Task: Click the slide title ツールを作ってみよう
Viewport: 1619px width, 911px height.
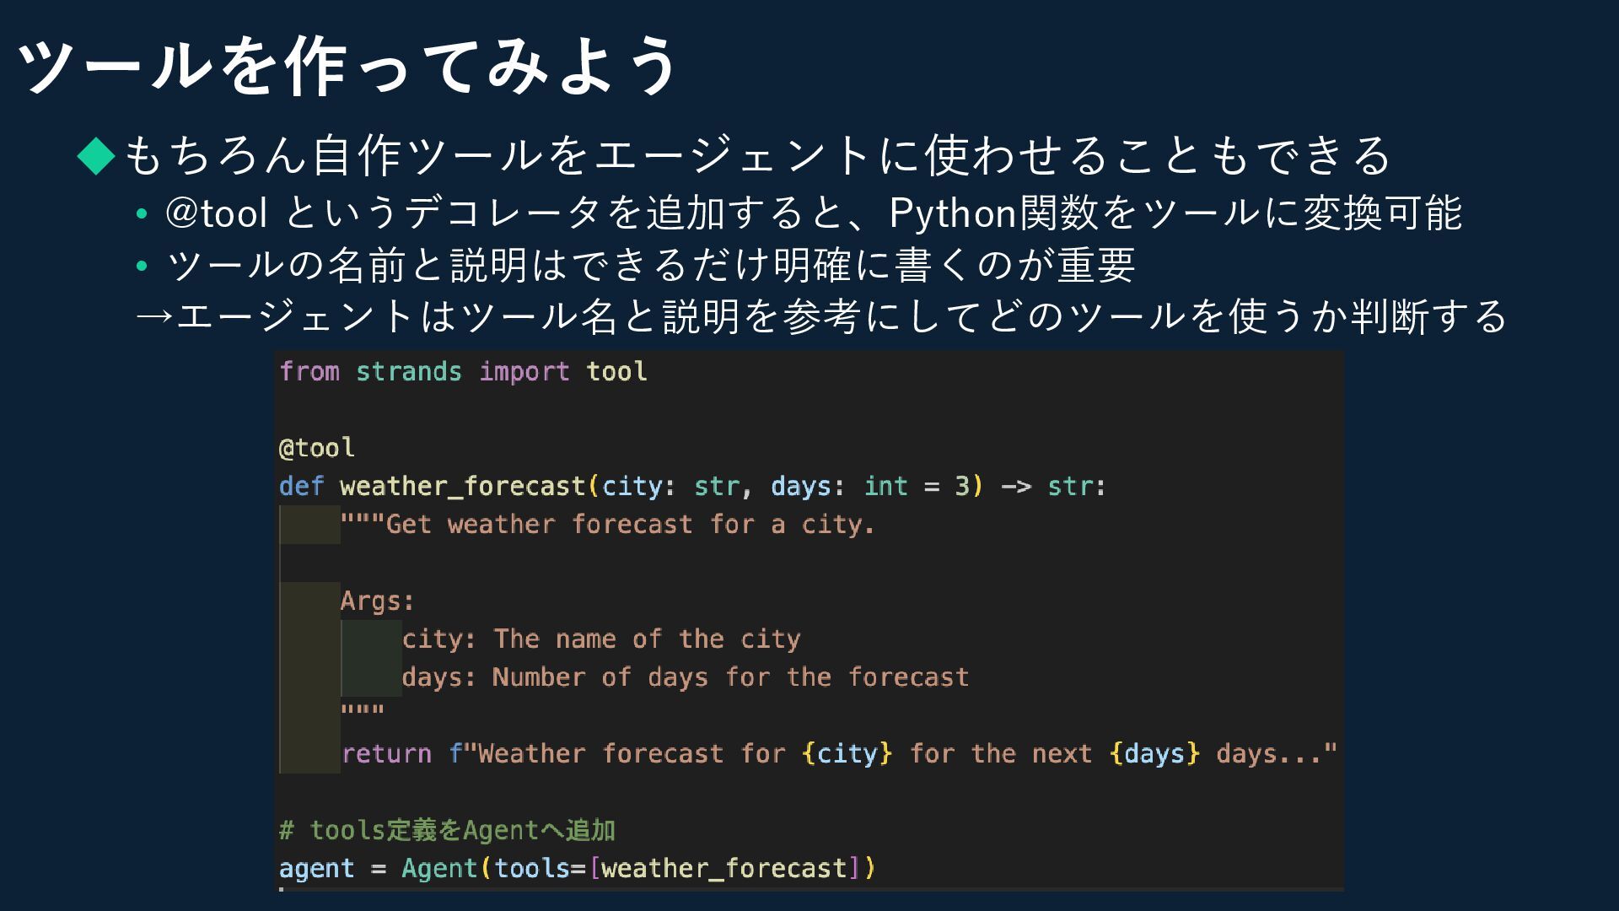Action: coord(347,66)
